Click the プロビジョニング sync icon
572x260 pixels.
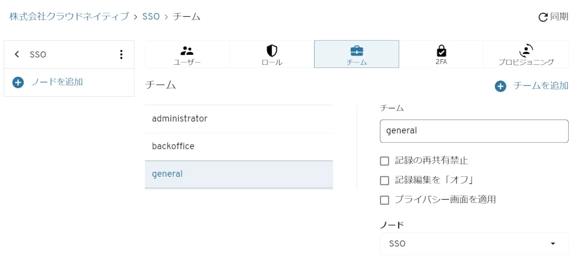click(526, 50)
